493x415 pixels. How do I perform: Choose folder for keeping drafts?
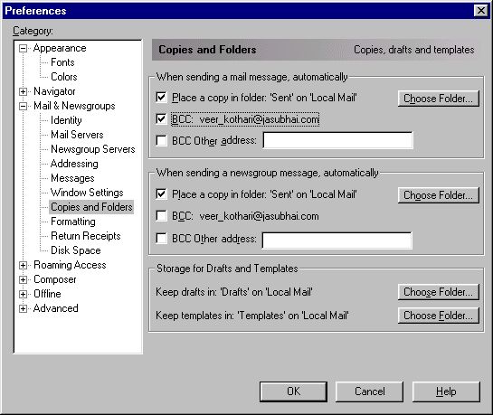point(439,292)
